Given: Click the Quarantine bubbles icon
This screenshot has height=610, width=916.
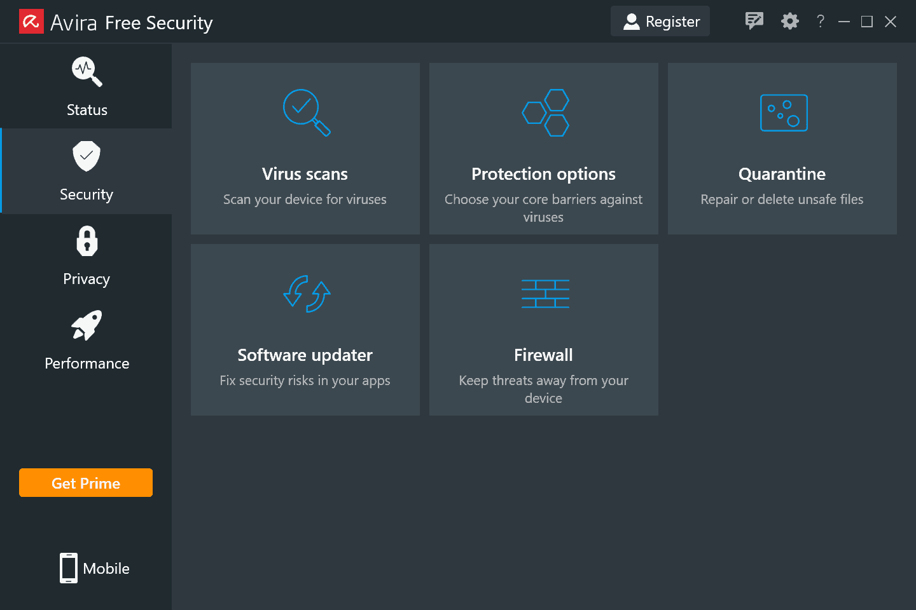Looking at the screenshot, I should [784, 113].
